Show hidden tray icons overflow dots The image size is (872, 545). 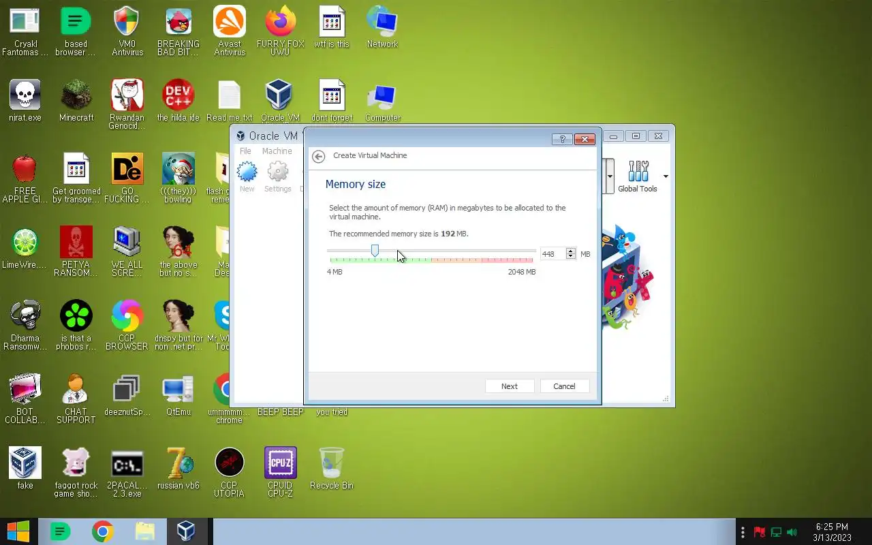pyautogui.click(x=743, y=532)
